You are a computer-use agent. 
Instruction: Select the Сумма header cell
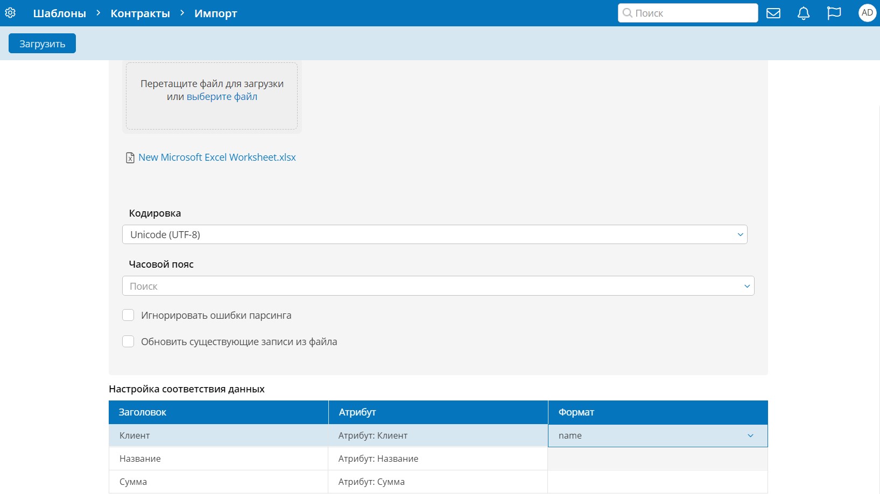click(x=219, y=482)
